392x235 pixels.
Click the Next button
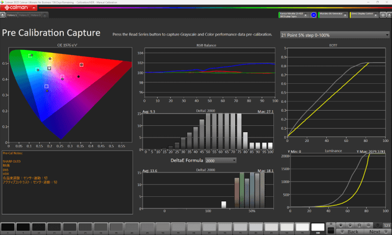[375, 232]
